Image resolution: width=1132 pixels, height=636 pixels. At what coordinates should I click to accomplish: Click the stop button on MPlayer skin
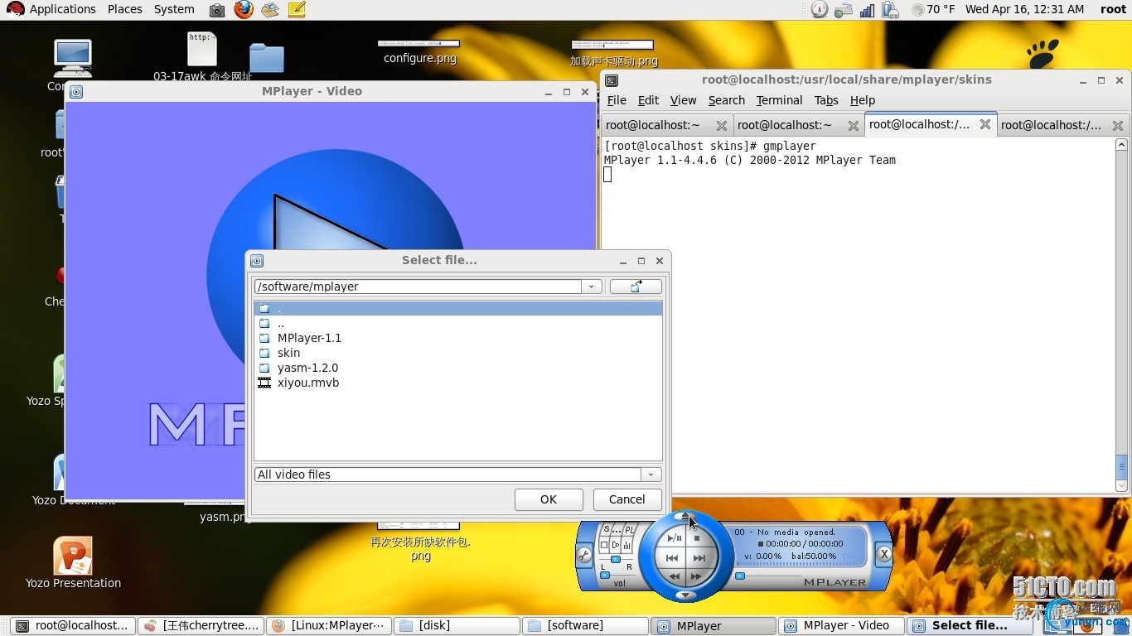click(x=697, y=537)
